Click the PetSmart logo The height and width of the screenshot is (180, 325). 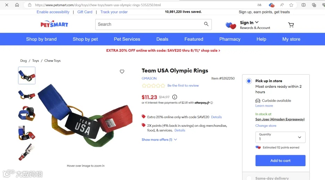[x=54, y=24]
